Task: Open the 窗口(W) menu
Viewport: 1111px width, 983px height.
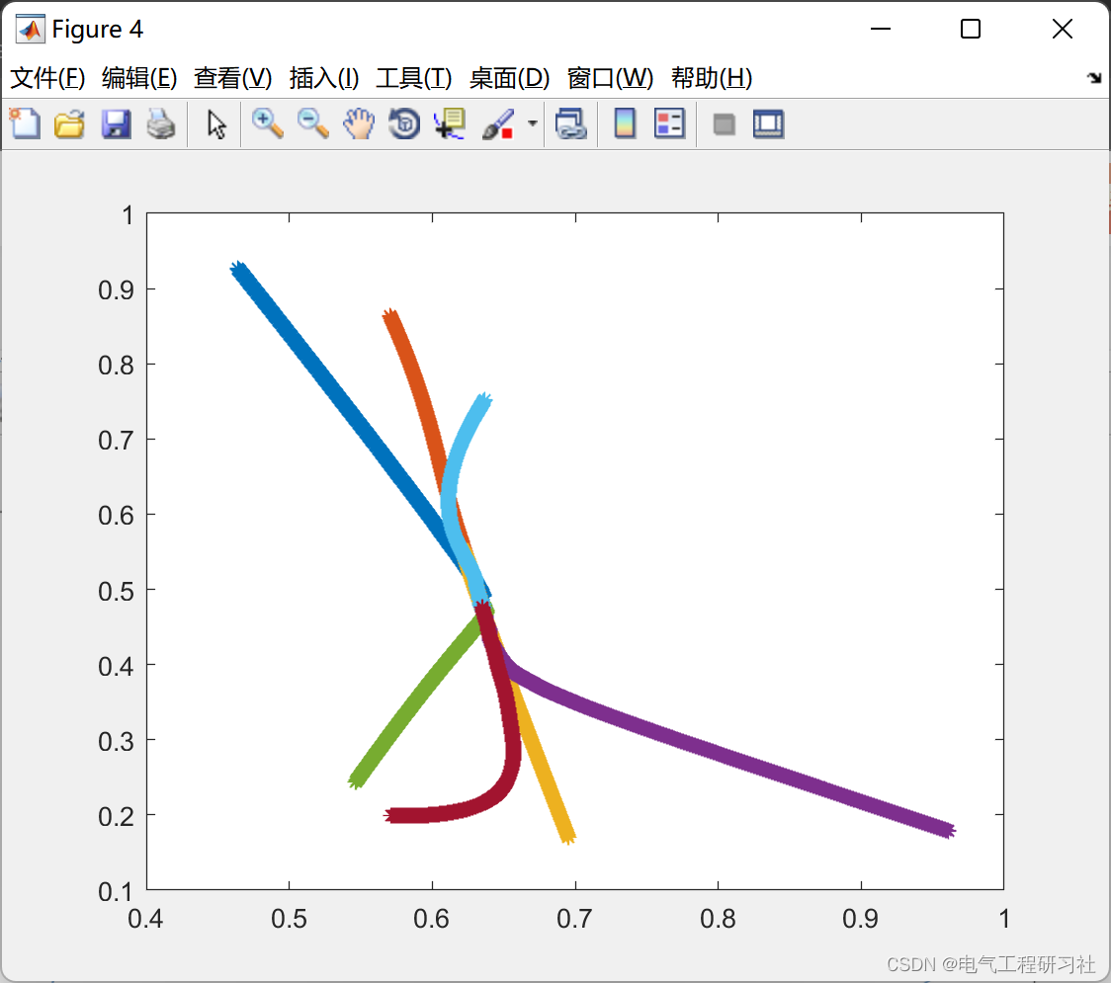Action: pyautogui.click(x=610, y=78)
